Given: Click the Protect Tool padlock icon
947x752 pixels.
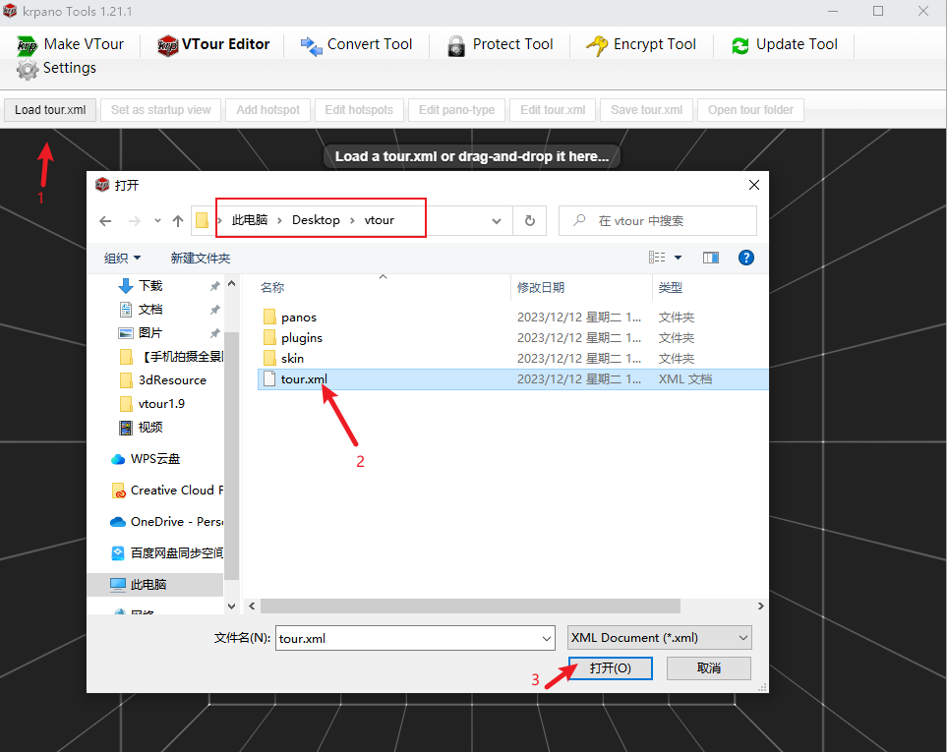Looking at the screenshot, I should pyautogui.click(x=456, y=46).
